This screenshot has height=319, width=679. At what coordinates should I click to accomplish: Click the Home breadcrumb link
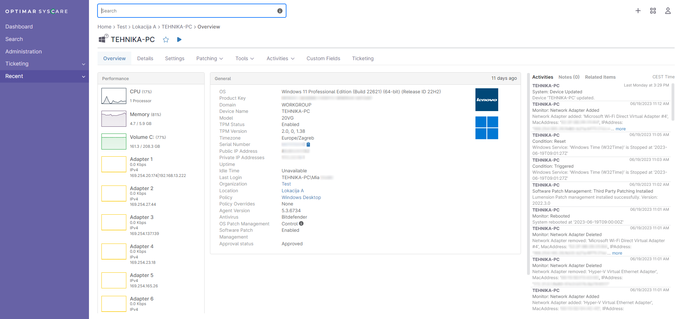pyautogui.click(x=104, y=27)
